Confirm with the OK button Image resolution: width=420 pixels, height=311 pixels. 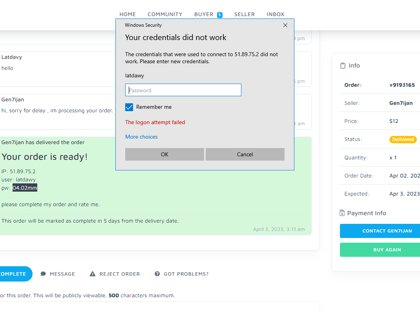click(164, 154)
